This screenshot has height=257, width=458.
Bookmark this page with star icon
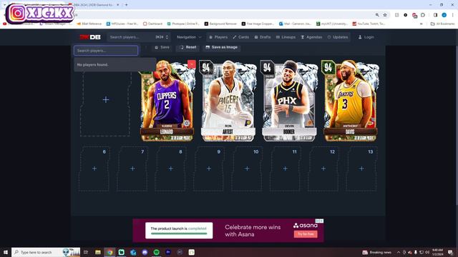coord(385,15)
